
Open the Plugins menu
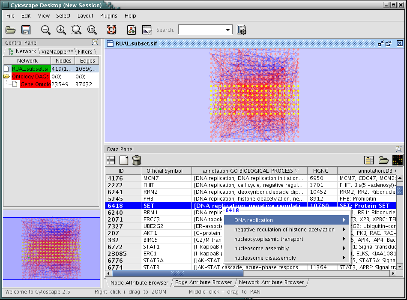tap(108, 16)
